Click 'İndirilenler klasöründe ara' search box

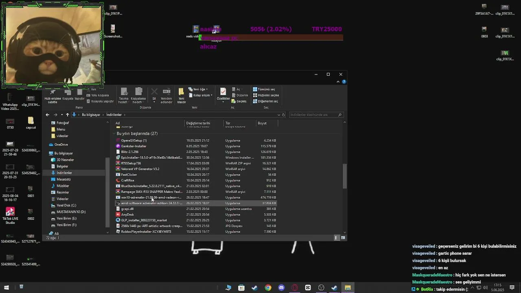point(316,115)
